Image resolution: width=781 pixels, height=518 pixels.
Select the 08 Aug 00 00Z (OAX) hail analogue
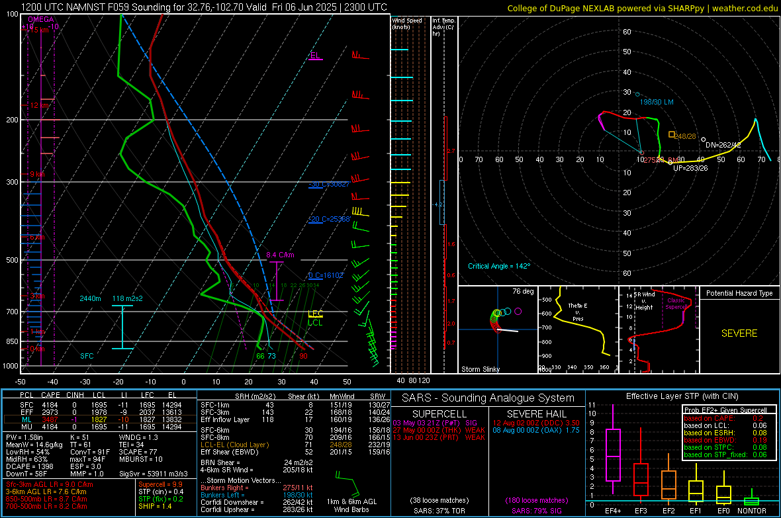click(536, 430)
